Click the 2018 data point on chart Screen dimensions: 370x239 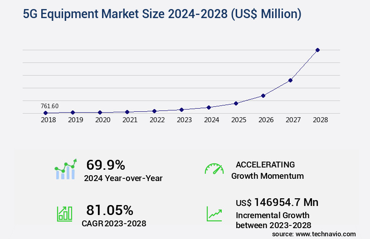pyautogui.click(x=45, y=113)
